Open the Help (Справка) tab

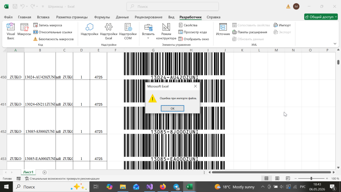(213, 17)
